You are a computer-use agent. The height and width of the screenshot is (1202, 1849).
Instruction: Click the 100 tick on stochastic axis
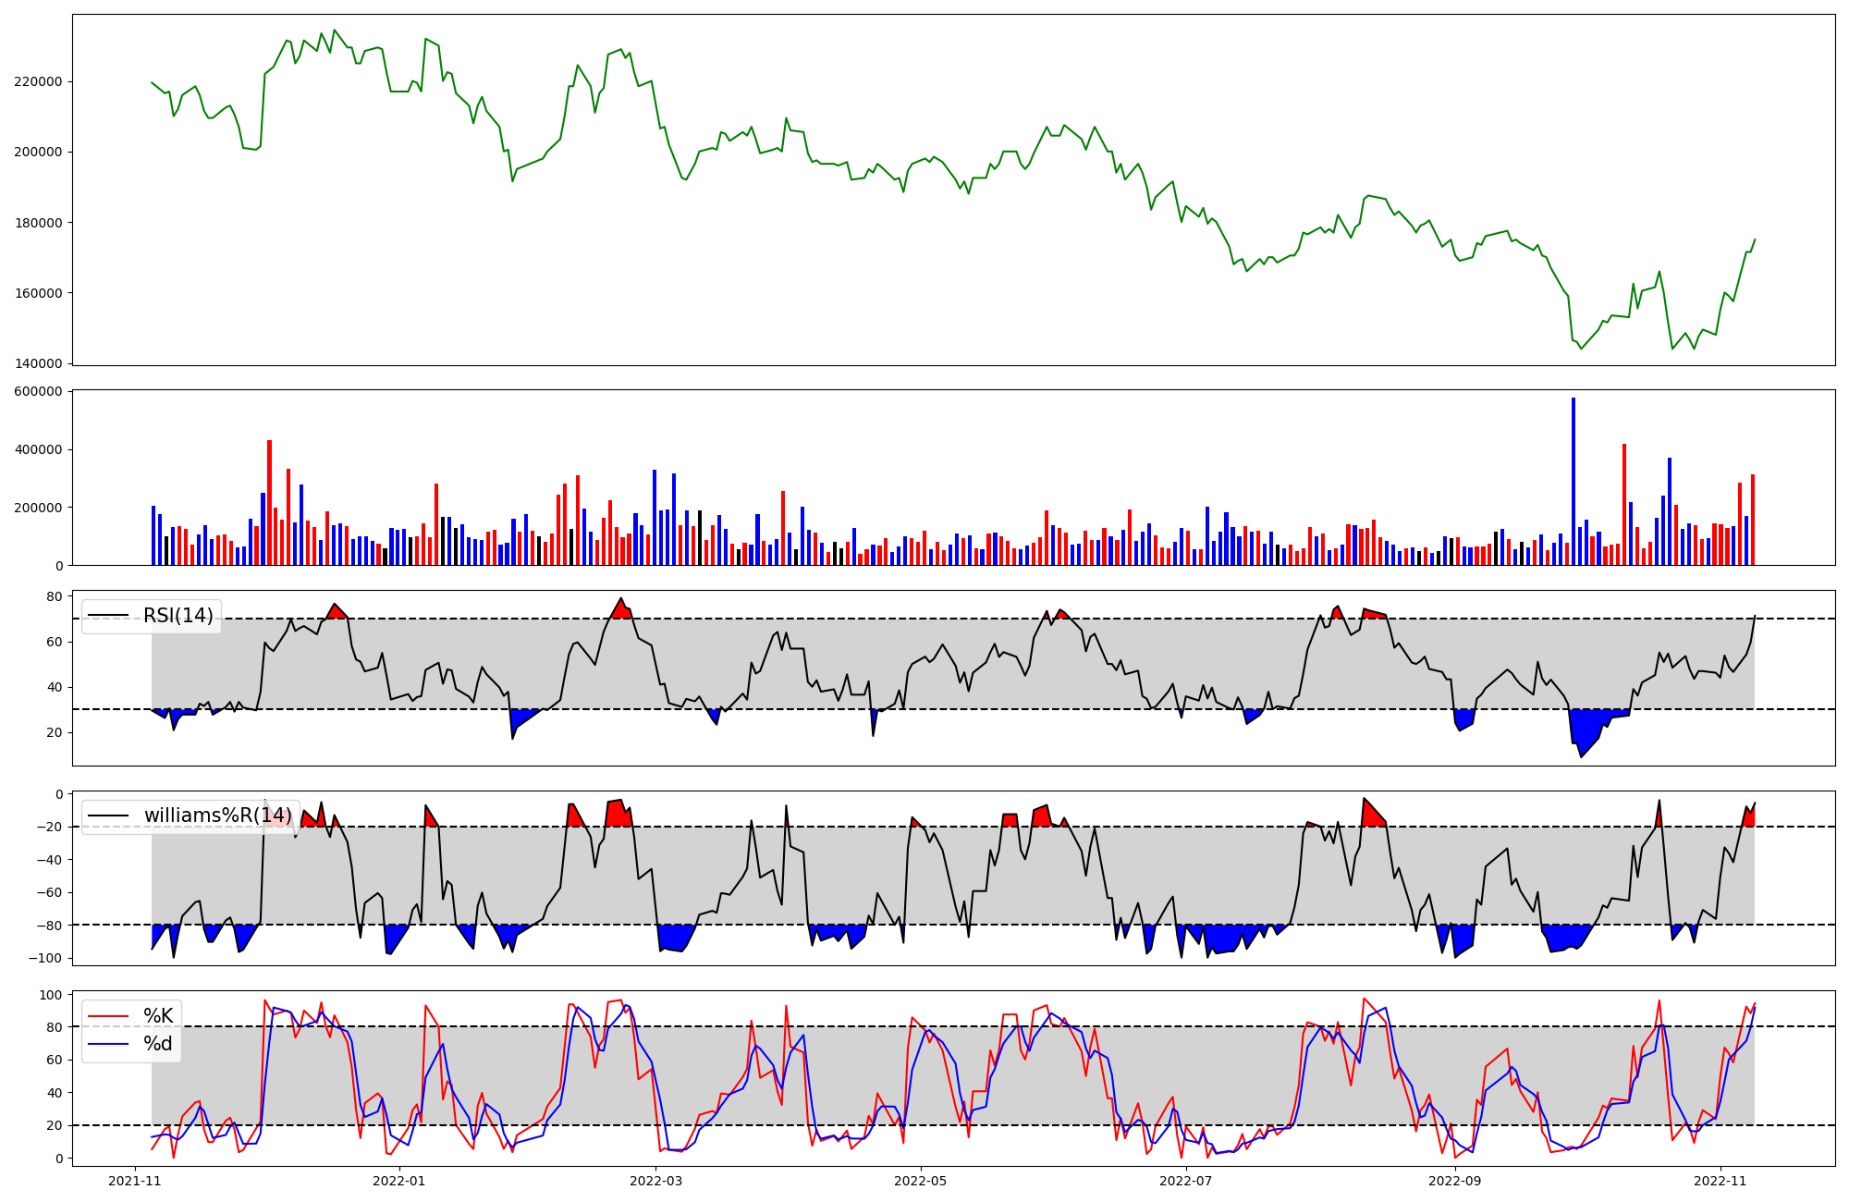click(x=51, y=995)
